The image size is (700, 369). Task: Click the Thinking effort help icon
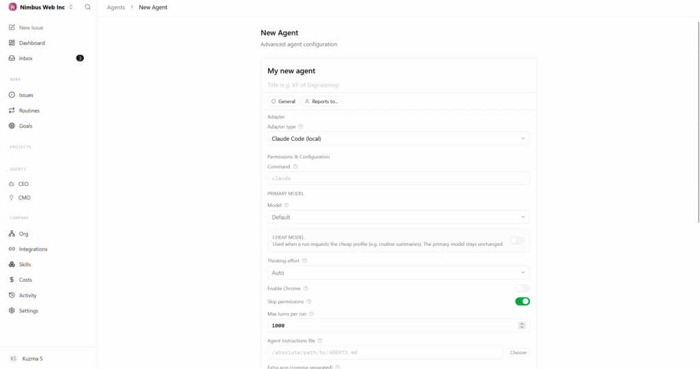[x=304, y=260]
